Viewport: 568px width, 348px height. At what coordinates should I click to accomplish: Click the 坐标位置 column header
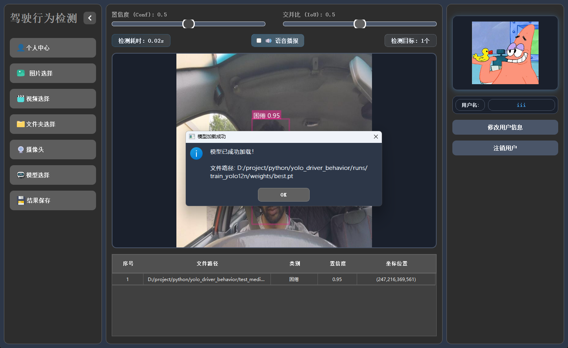[397, 263]
